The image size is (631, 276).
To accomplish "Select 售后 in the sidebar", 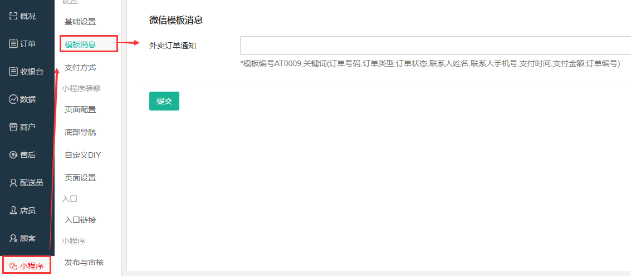I will [x=27, y=155].
